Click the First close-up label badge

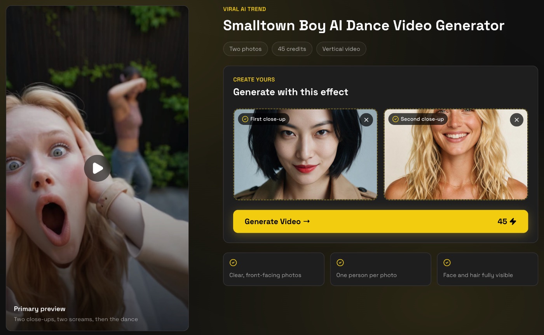click(264, 119)
